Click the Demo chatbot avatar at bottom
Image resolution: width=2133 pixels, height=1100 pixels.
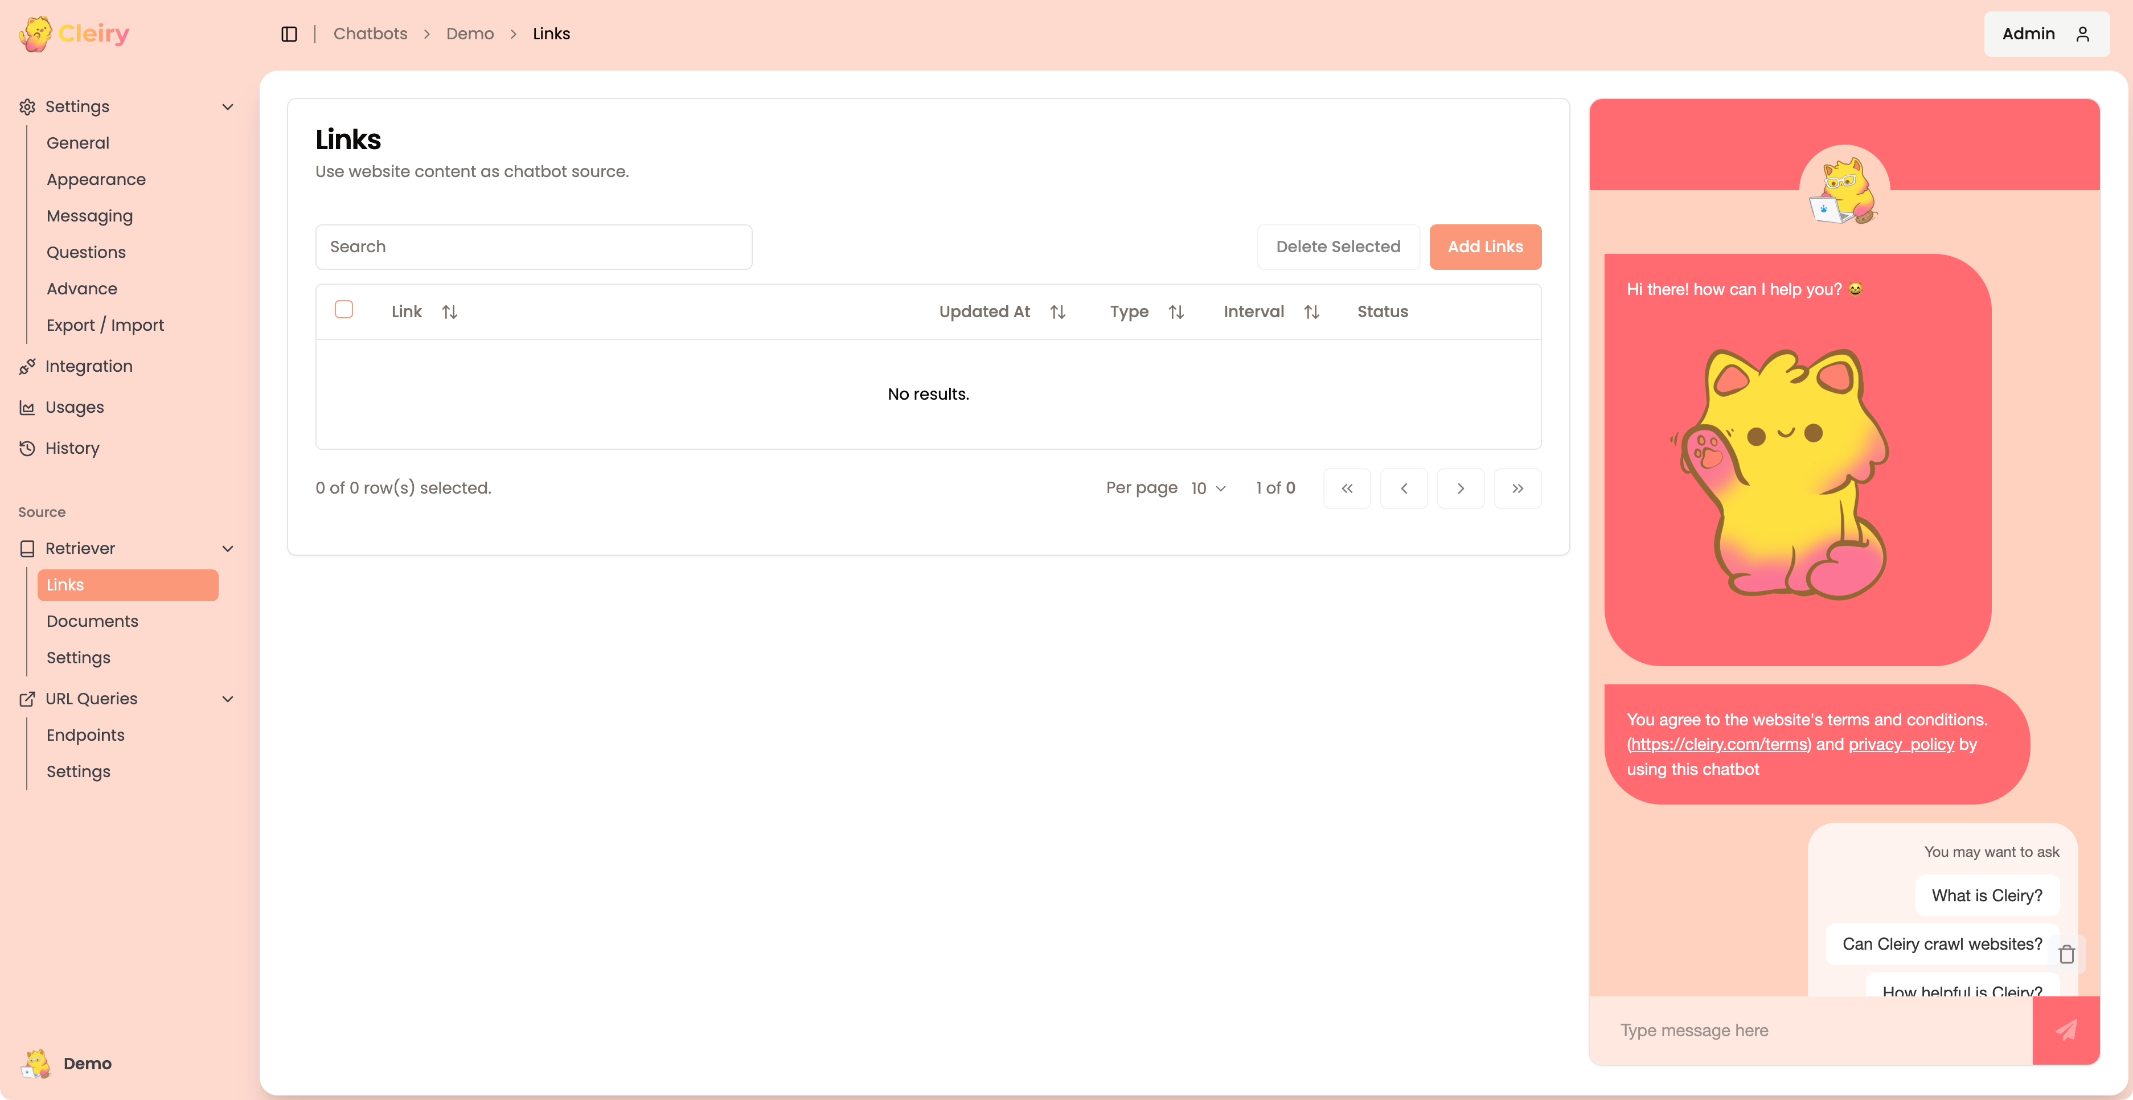coord(36,1064)
